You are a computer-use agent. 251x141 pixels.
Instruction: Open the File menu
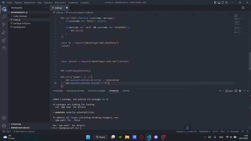pyautogui.click(x=9, y=3)
